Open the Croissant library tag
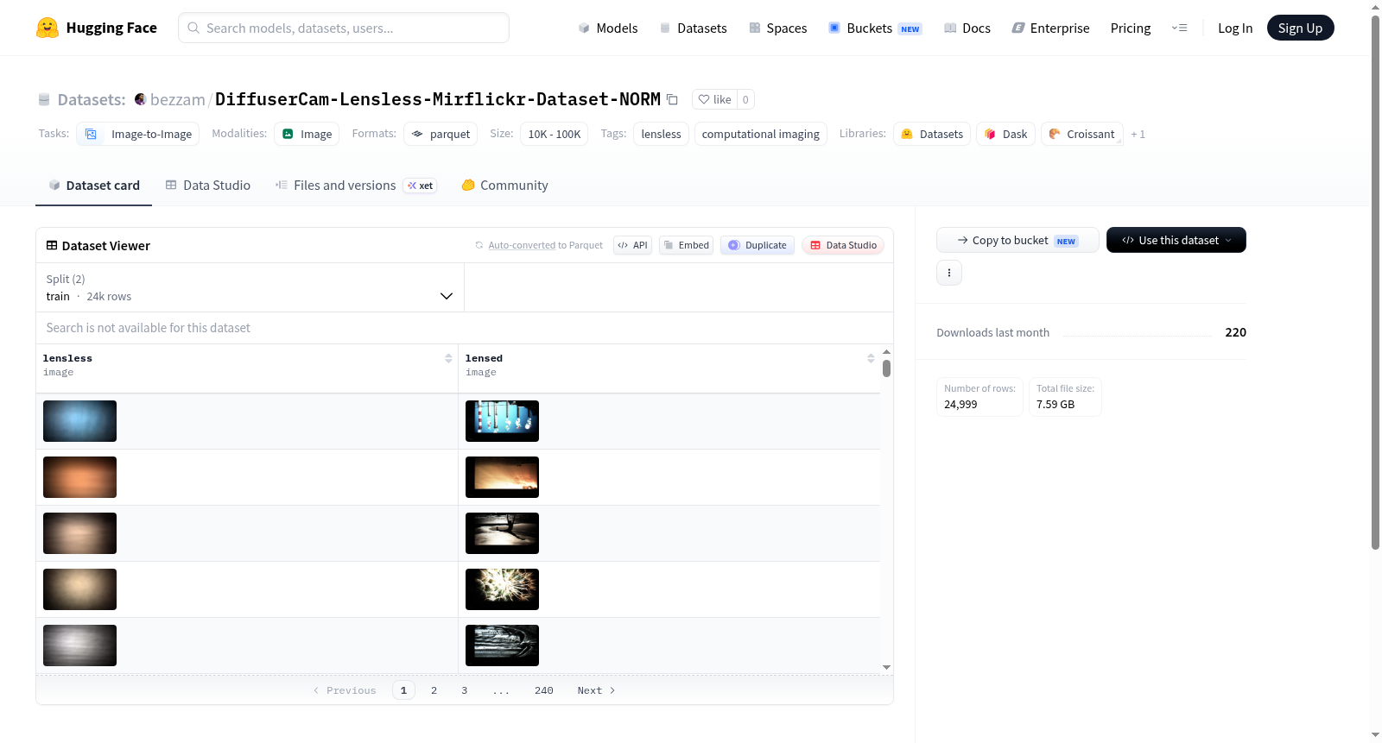1382x743 pixels. point(1081,134)
